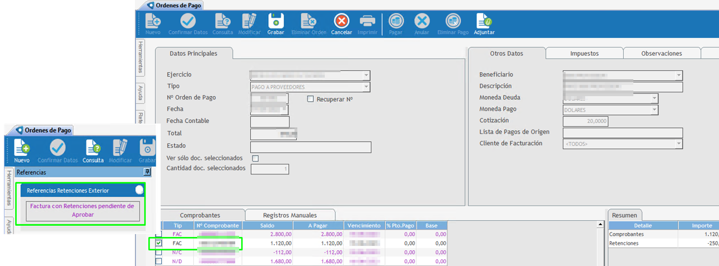719x266 pixels.
Task: Check the Recuperar Nº checkbox
Action: pos(311,99)
